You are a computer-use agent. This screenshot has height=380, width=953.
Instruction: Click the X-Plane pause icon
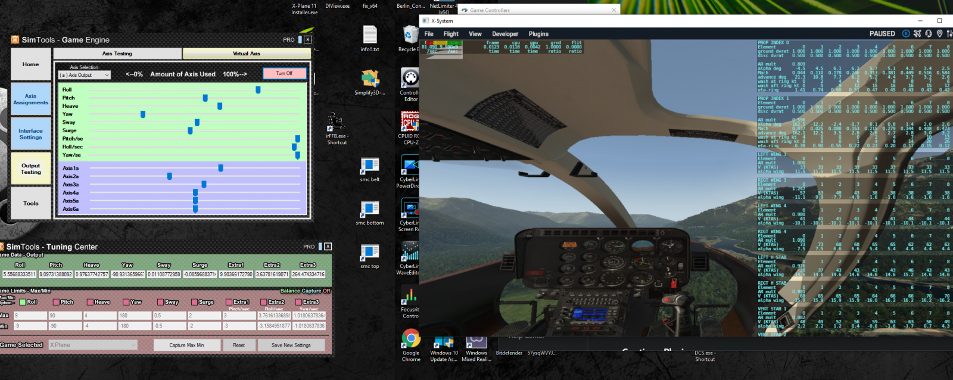pyautogui.click(x=906, y=33)
